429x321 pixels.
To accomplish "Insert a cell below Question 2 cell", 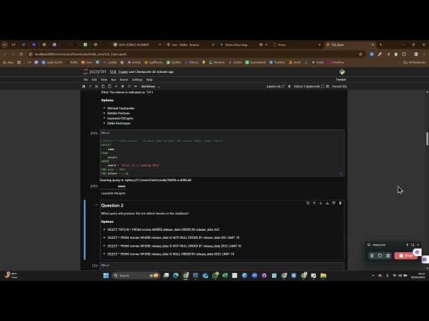I will coord(334,203).
